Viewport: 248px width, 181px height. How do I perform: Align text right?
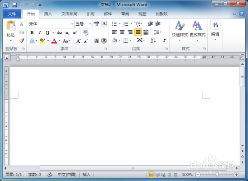coord(130,32)
